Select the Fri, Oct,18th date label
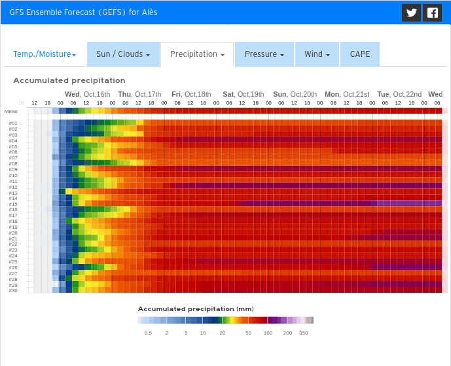This screenshot has height=366, width=451. coord(191,94)
